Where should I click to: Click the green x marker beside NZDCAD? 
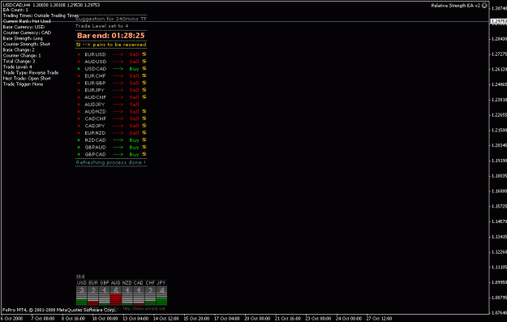(x=79, y=140)
